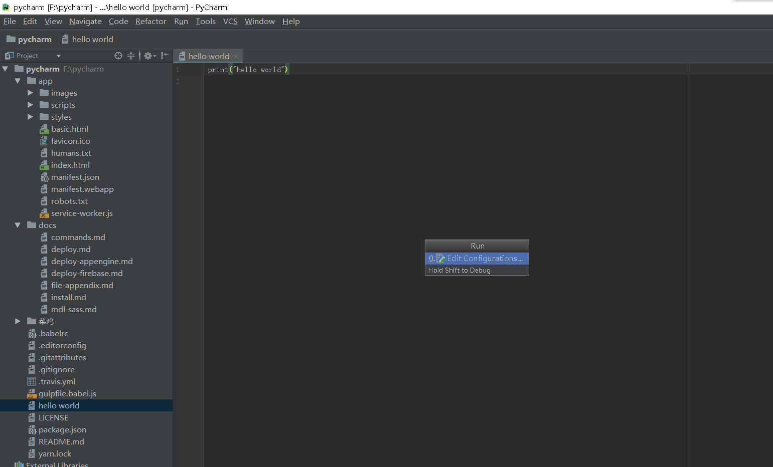Click the favicon.ico file icon

44,141
